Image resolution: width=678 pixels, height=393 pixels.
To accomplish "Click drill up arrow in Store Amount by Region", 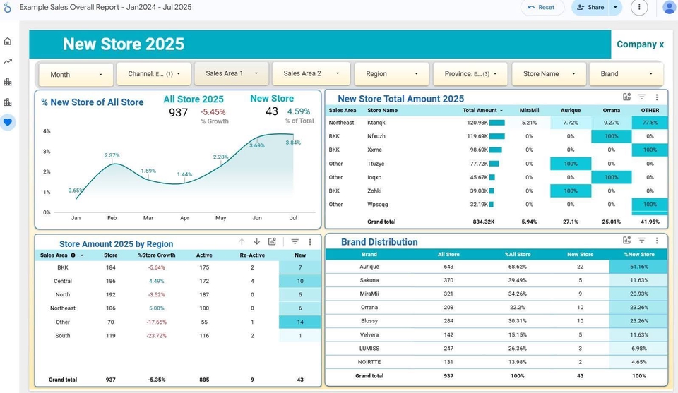I will tap(242, 242).
